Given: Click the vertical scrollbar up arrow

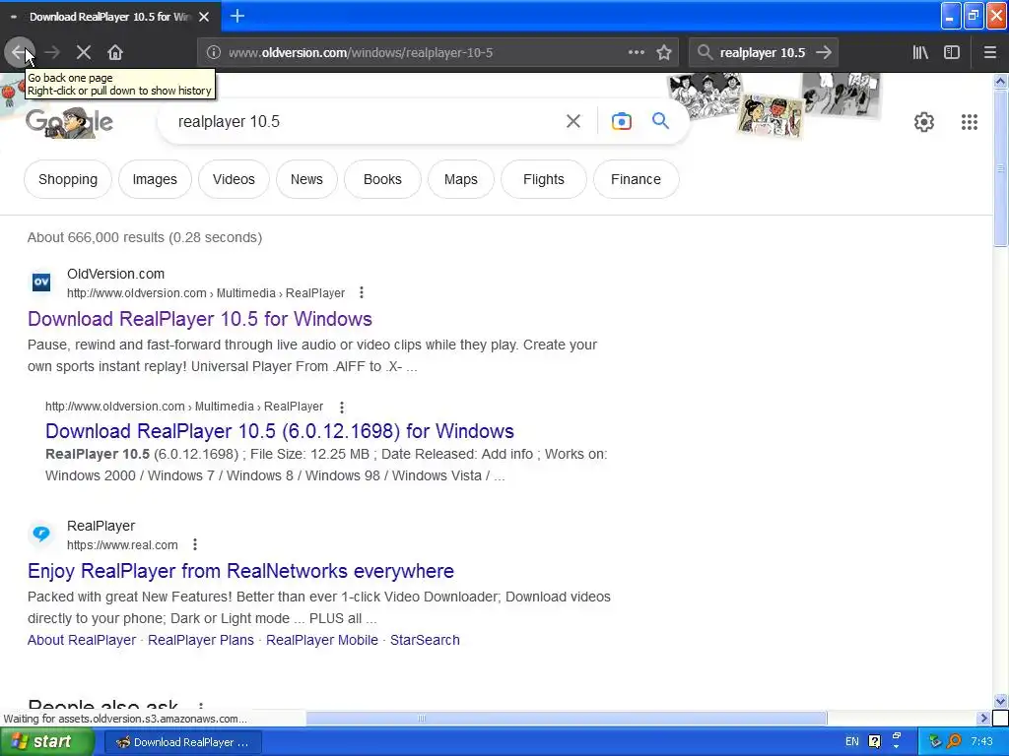Looking at the screenshot, I should pos(1000,81).
